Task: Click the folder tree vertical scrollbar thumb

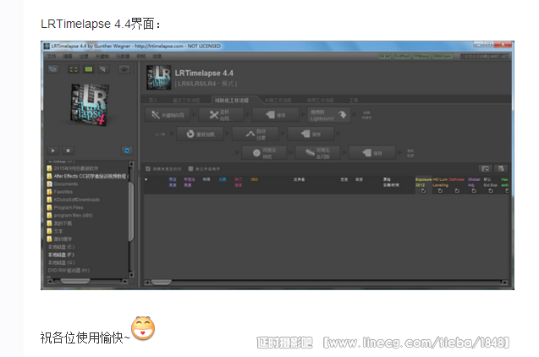Action: coord(131,211)
